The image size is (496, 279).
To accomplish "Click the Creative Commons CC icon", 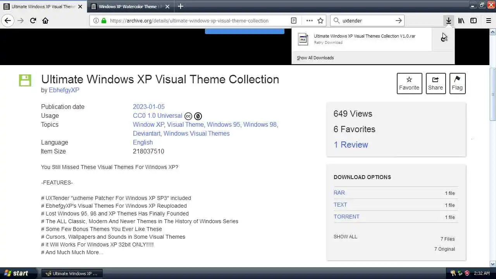I will tap(188, 116).
